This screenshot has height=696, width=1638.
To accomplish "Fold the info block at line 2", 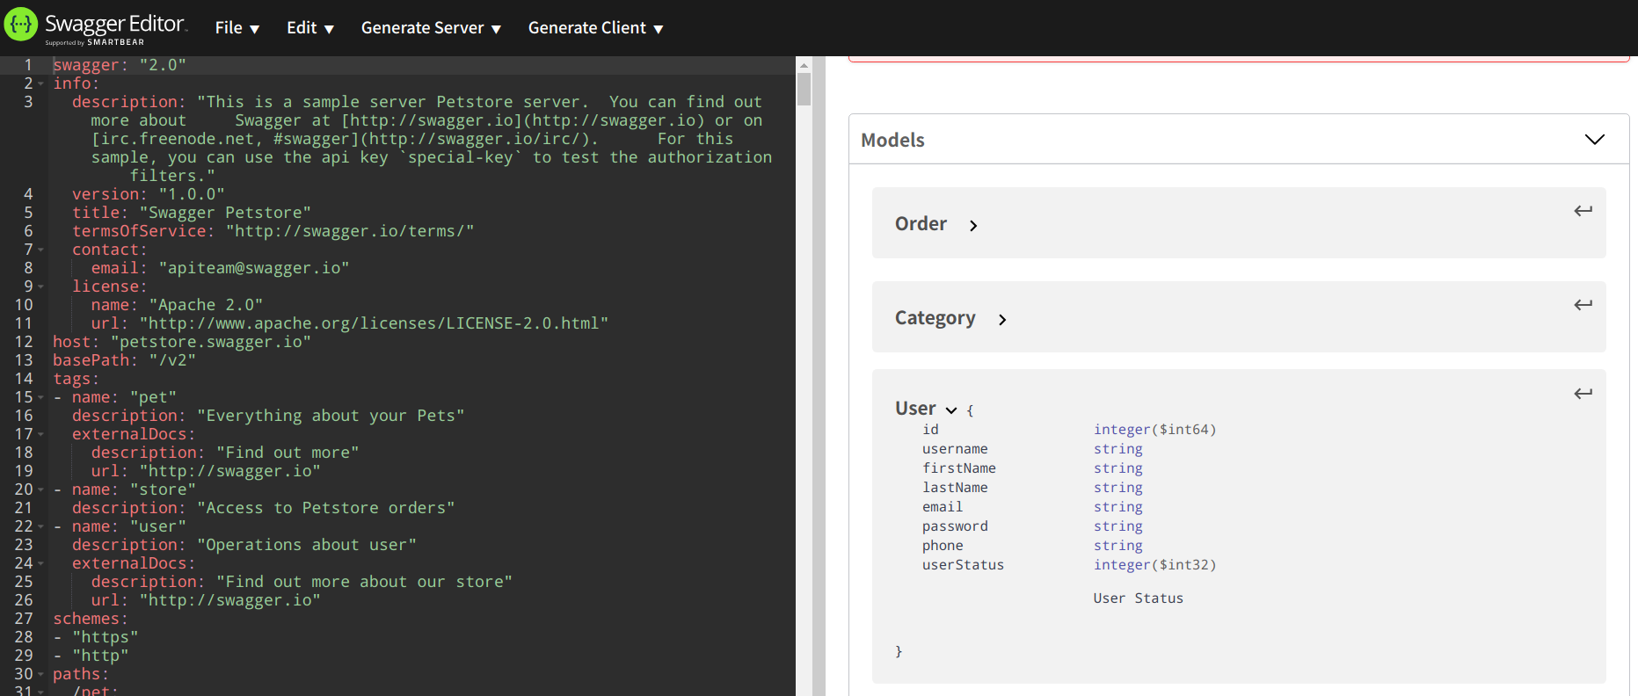I will pyautogui.click(x=40, y=83).
